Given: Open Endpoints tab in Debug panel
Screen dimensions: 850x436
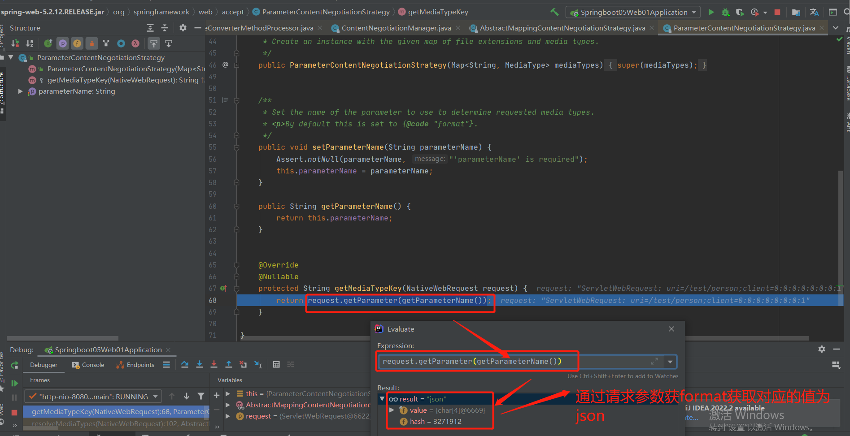Looking at the screenshot, I should coord(135,365).
